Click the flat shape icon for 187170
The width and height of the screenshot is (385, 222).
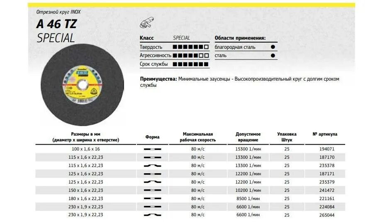tap(152, 158)
